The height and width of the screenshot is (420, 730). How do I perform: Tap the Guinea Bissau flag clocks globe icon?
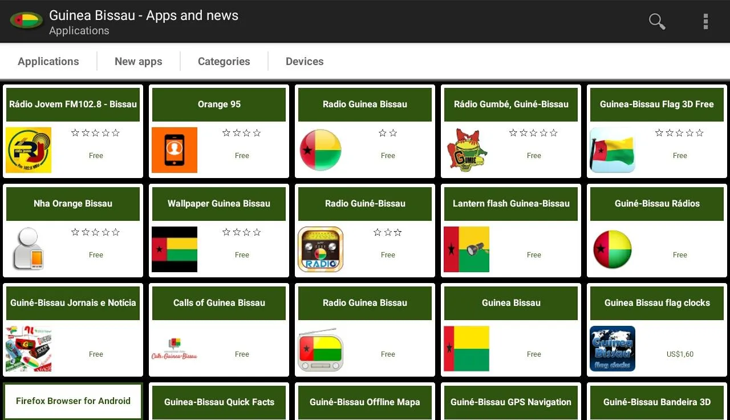tap(613, 349)
